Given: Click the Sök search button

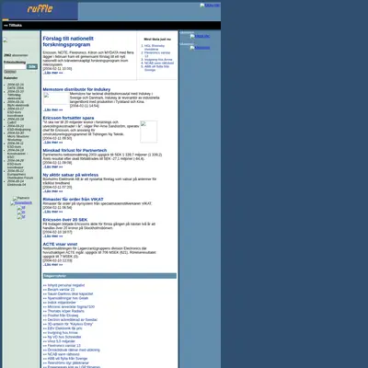Looking at the screenshot, I should point(32,67).
